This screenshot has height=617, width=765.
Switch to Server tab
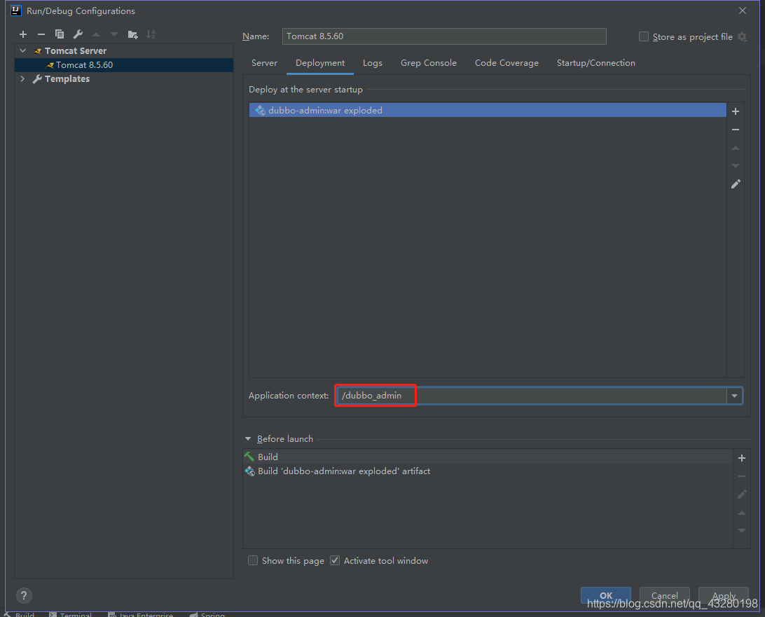264,63
